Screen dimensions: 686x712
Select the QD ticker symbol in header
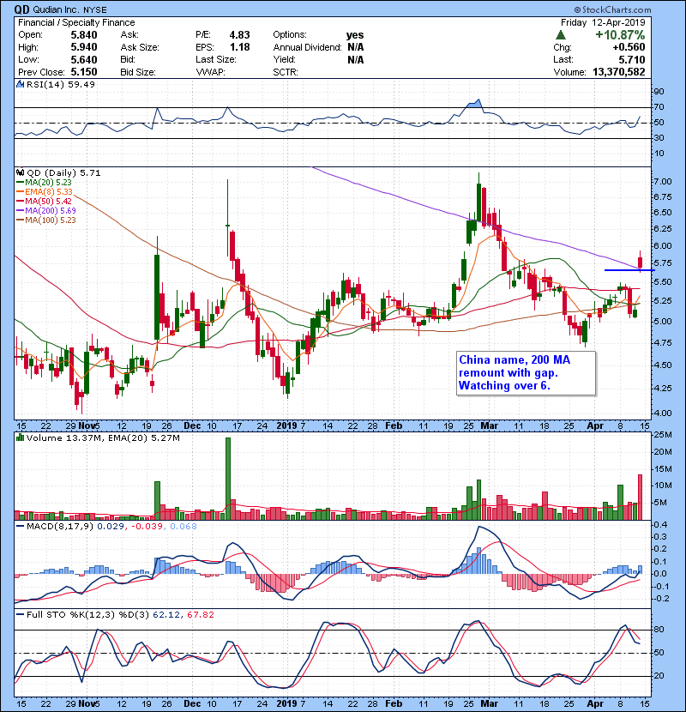click(21, 9)
